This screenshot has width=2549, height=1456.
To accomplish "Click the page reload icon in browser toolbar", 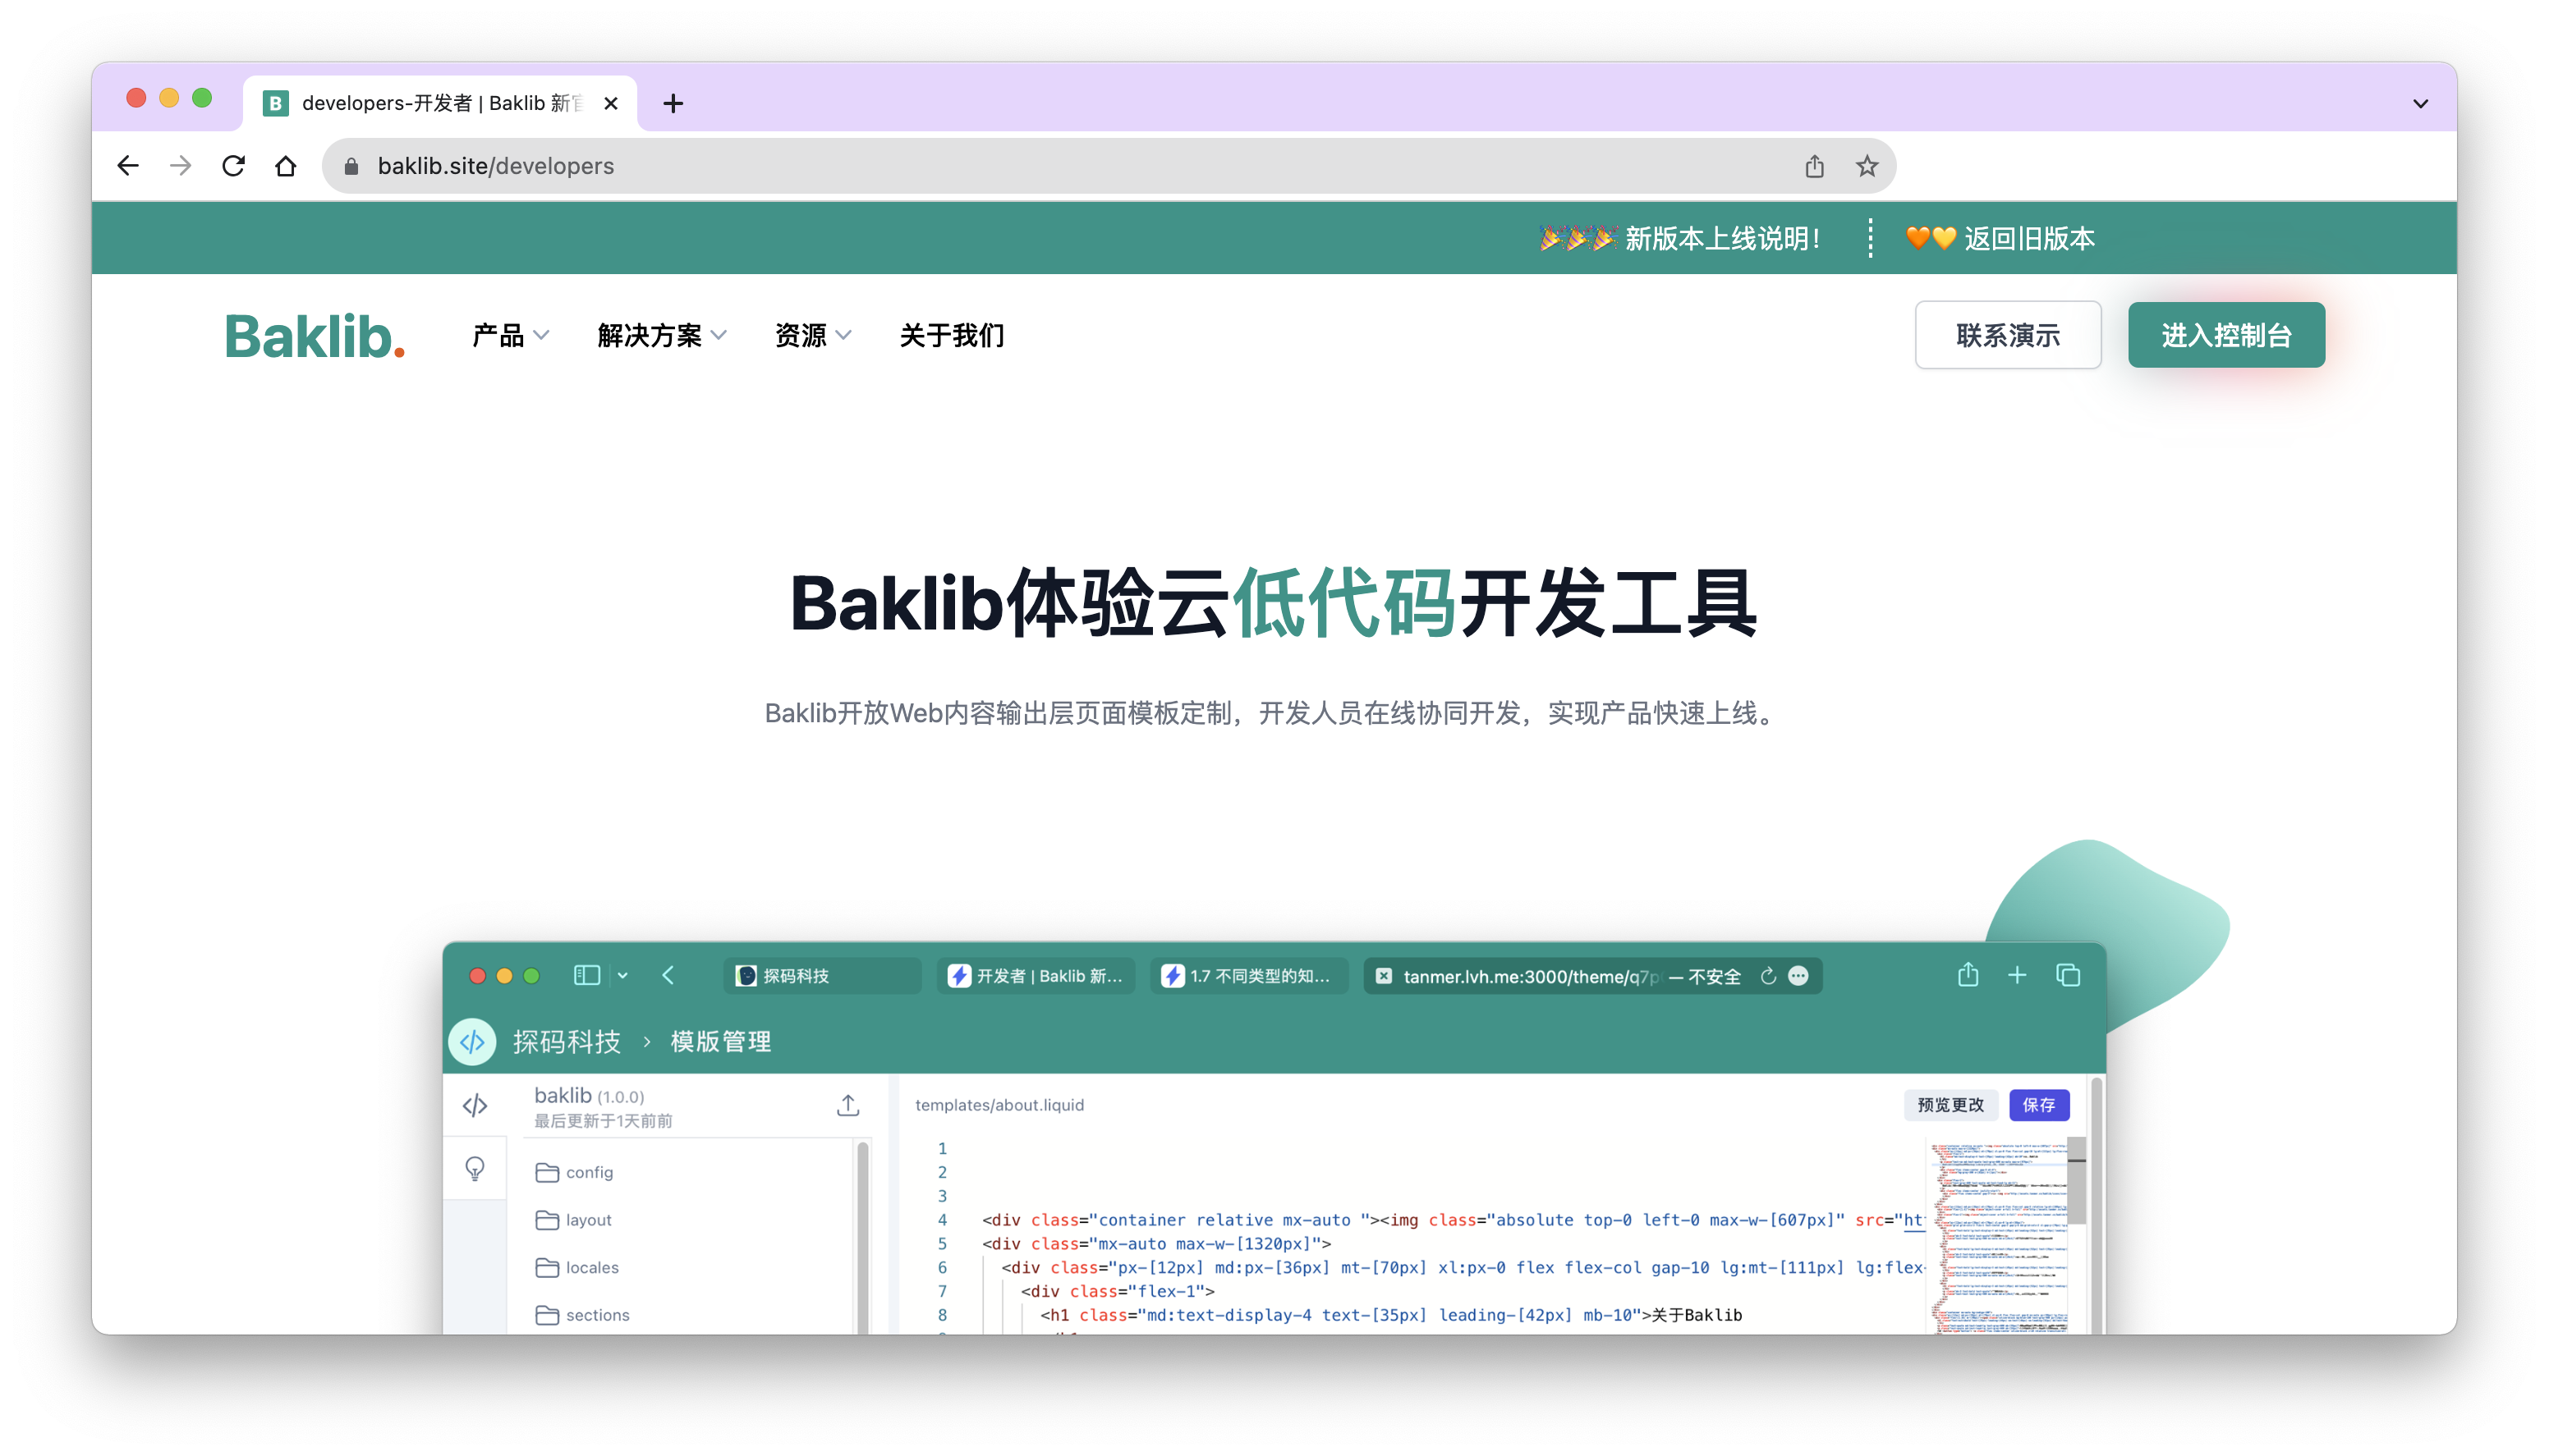I will (x=232, y=166).
